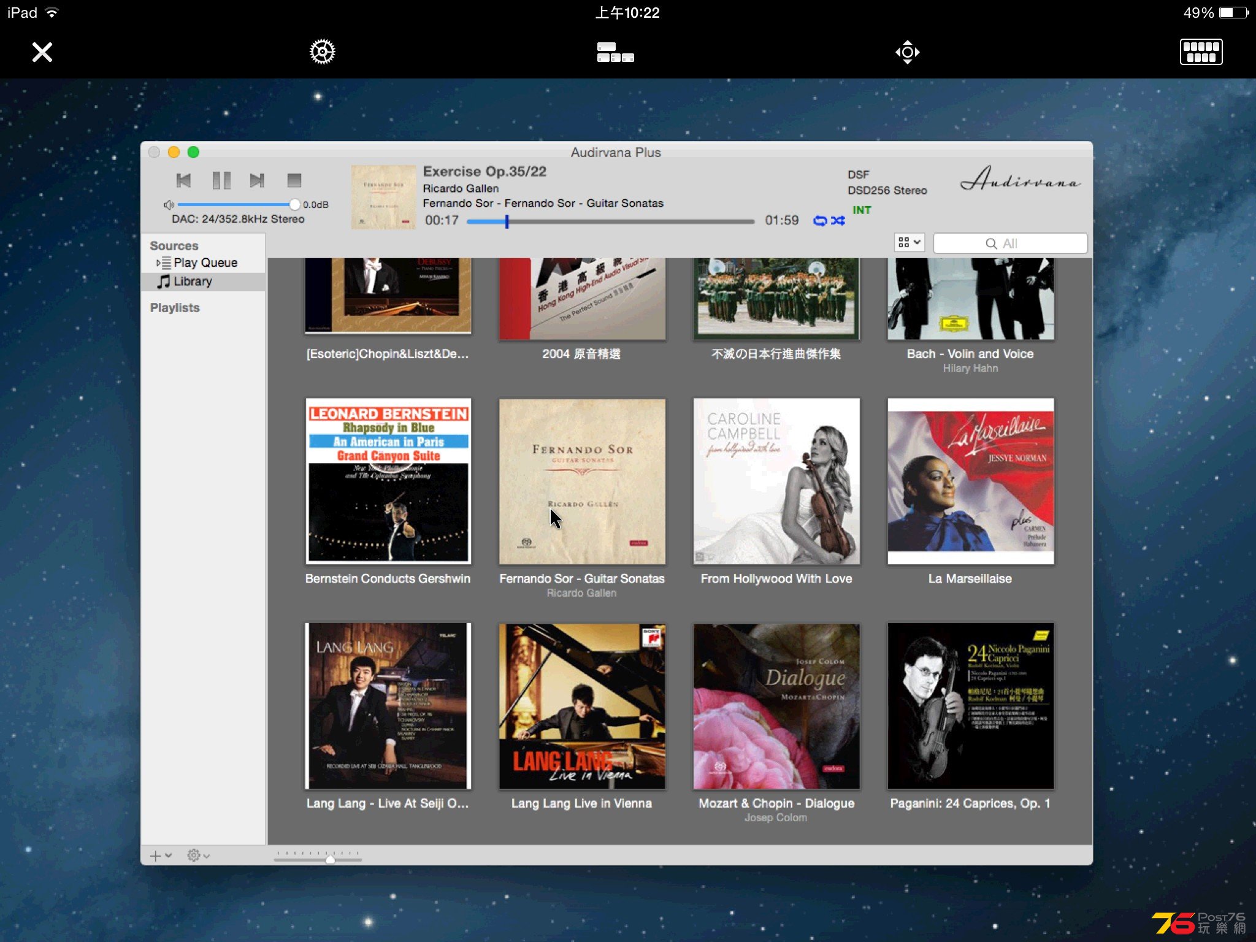Open the remote desktop screen layout icon
The width and height of the screenshot is (1256, 942).
click(615, 52)
